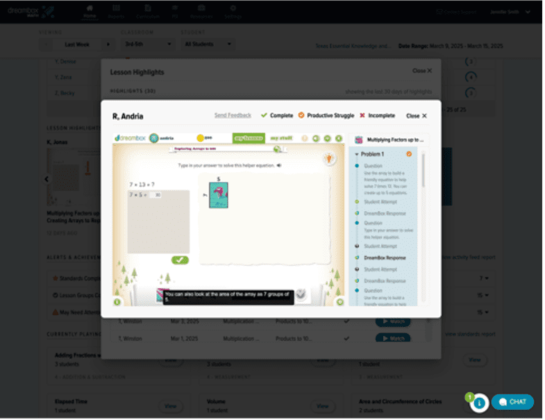Click the lesson highlights carousel left arrow
545x420 pixels.
(x=47, y=179)
